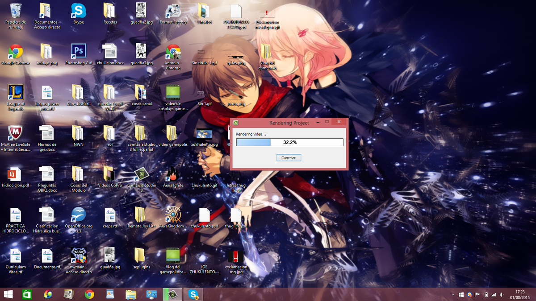Open the Windows Start button

point(8,294)
